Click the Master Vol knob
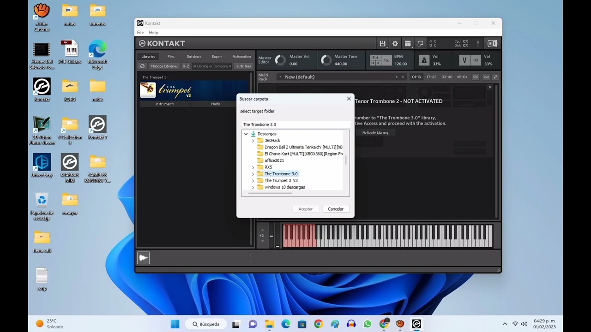 coord(280,60)
